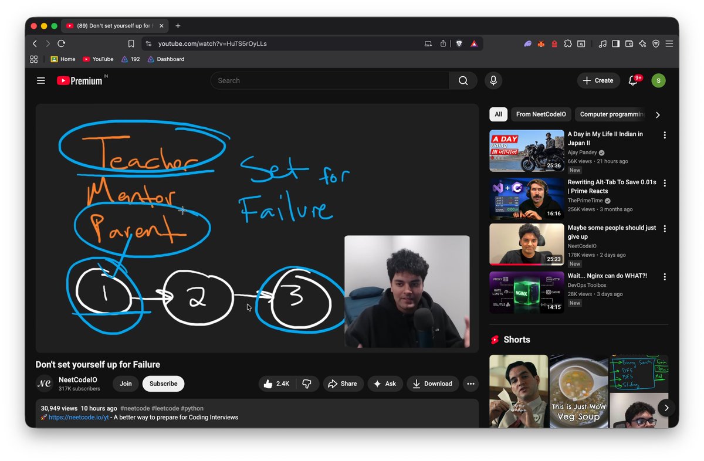Click the voice search microphone icon
This screenshot has width=704, height=461.
pos(493,80)
